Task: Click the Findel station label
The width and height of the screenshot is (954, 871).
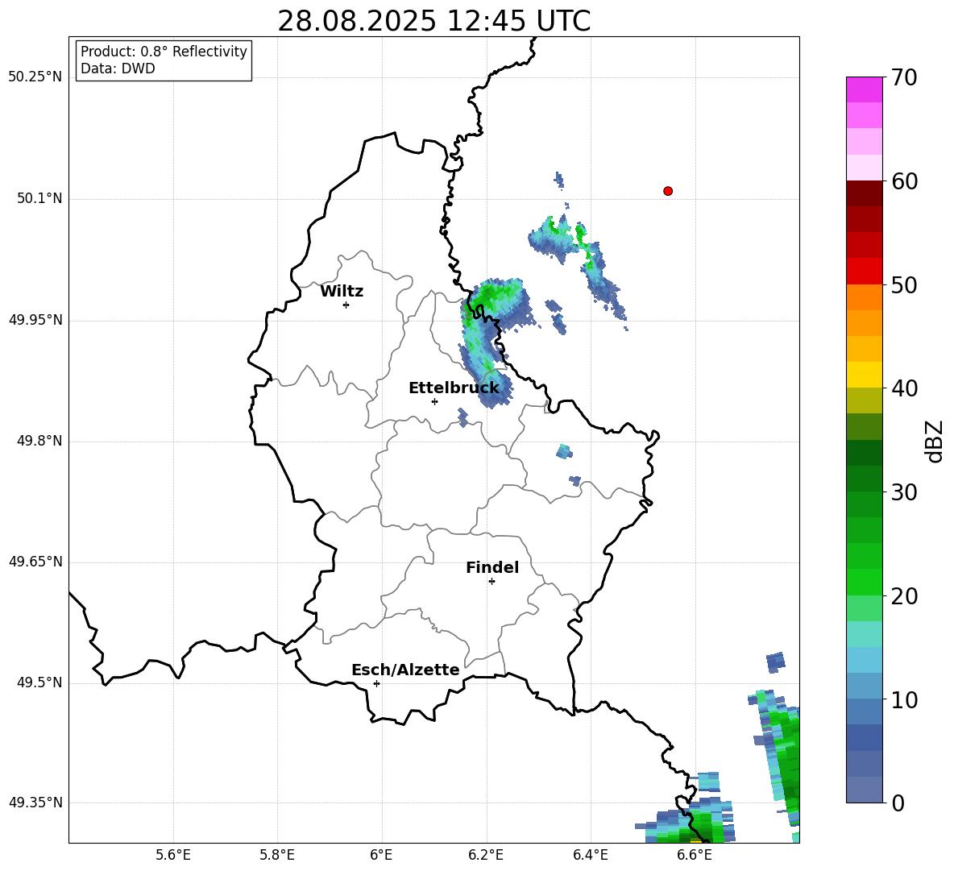Action: click(x=492, y=567)
